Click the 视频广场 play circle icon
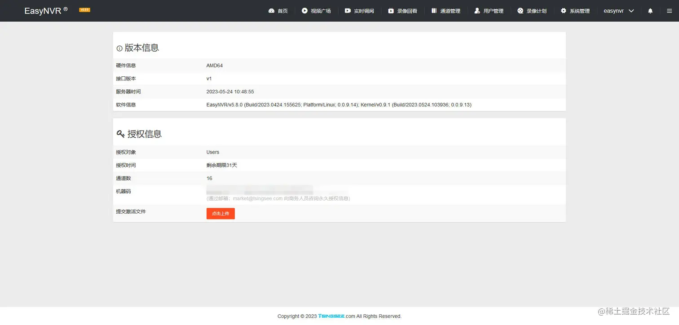This screenshot has width=679, height=325. pos(304,11)
